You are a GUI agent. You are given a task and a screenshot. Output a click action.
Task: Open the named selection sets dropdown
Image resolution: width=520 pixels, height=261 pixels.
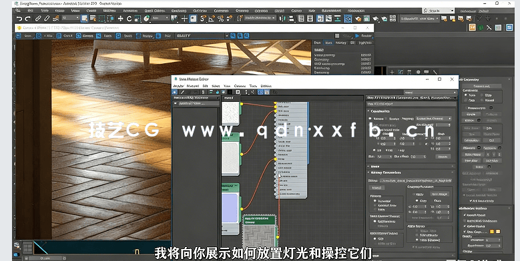pos(260,17)
